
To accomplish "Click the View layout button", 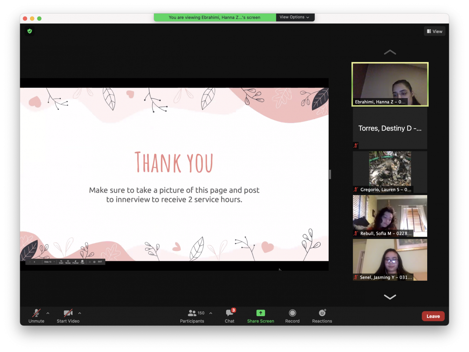I will 435,31.
